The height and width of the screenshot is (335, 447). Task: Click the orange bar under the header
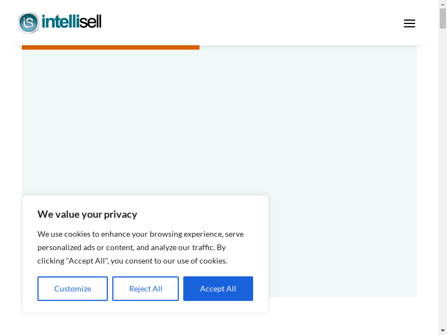click(111, 47)
